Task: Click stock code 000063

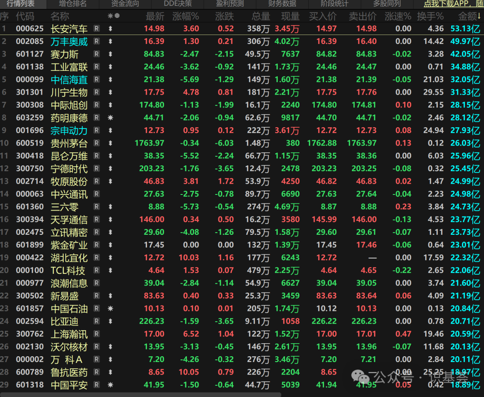Action: coord(30,194)
